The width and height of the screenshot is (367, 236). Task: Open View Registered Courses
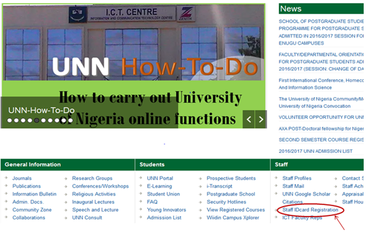[236, 210]
